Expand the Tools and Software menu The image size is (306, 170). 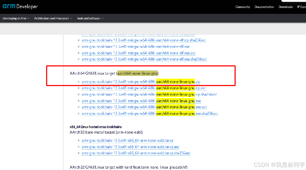[90, 18]
